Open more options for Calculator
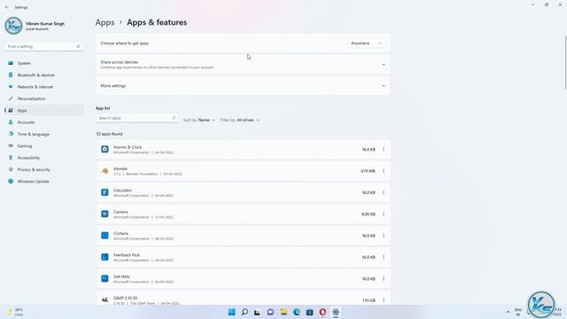 [384, 192]
